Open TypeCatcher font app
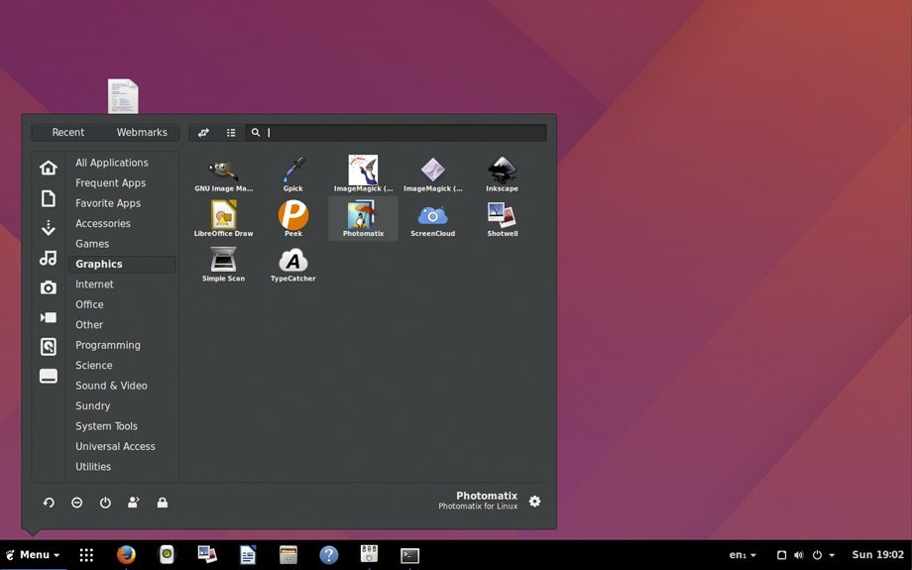This screenshot has width=912, height=570. (292, 264)
